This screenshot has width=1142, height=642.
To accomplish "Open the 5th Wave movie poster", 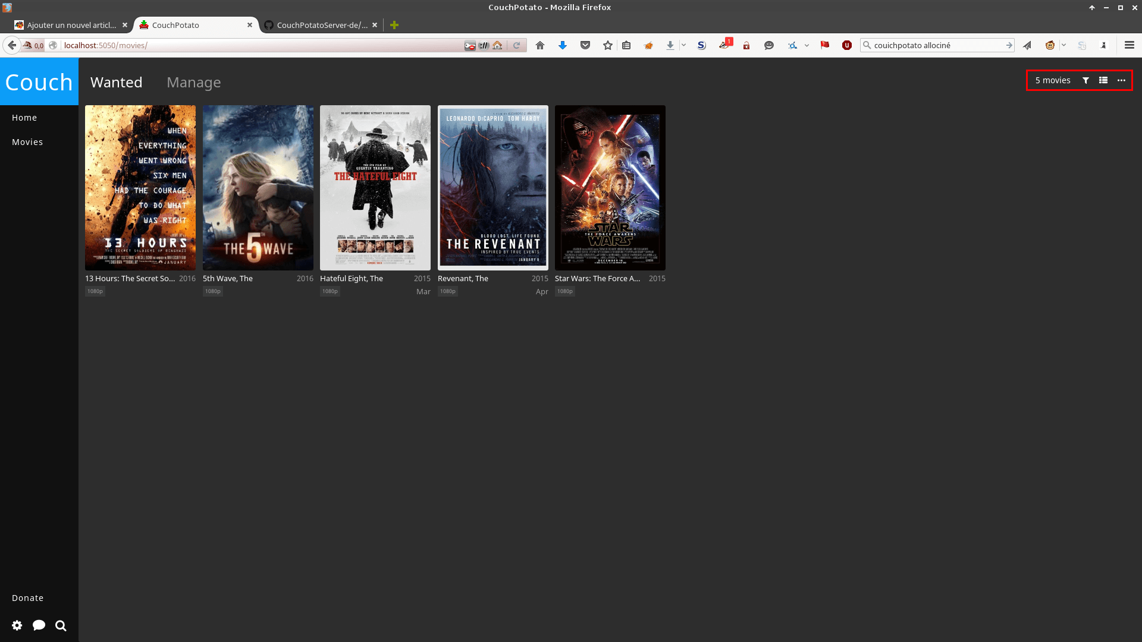I will (x=258, y=188).
